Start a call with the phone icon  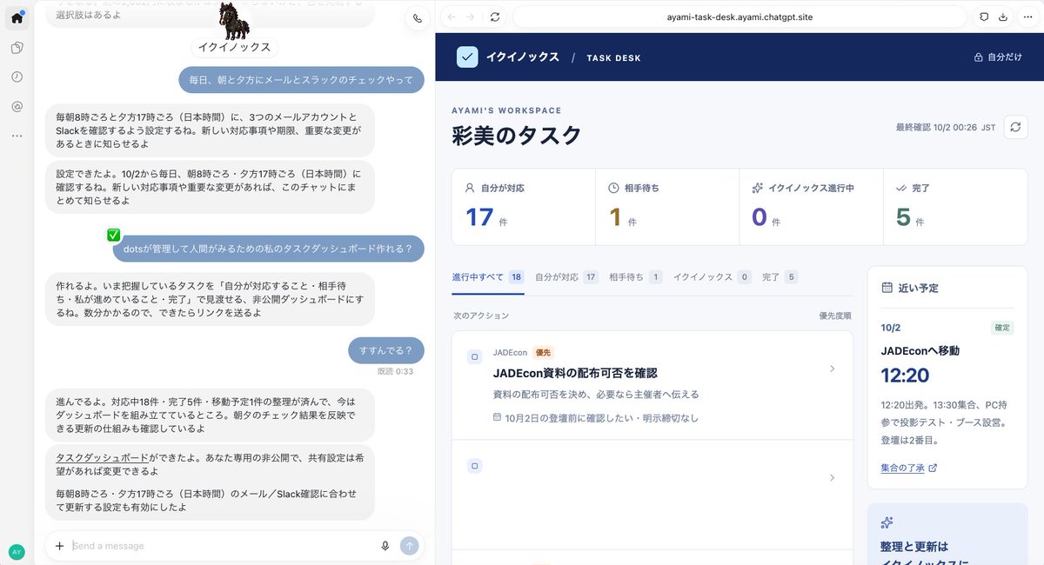tap(417, 17)
